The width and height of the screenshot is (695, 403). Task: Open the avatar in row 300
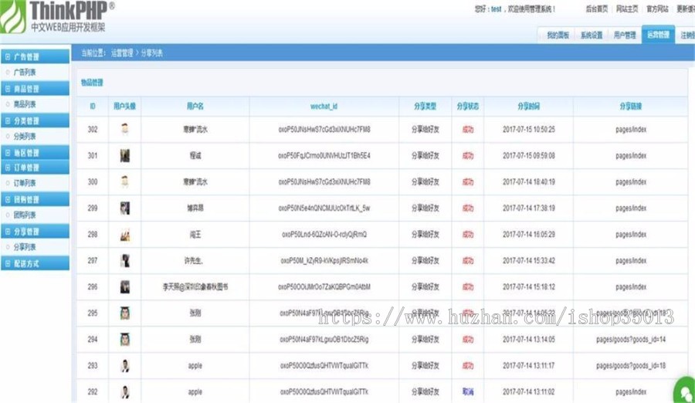tap(125, 181)
